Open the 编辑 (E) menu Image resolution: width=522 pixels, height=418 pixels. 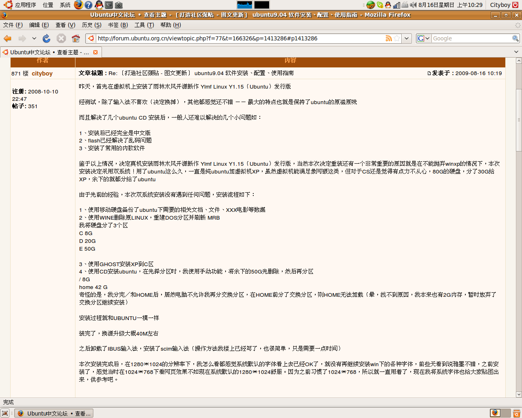point(39,25)
